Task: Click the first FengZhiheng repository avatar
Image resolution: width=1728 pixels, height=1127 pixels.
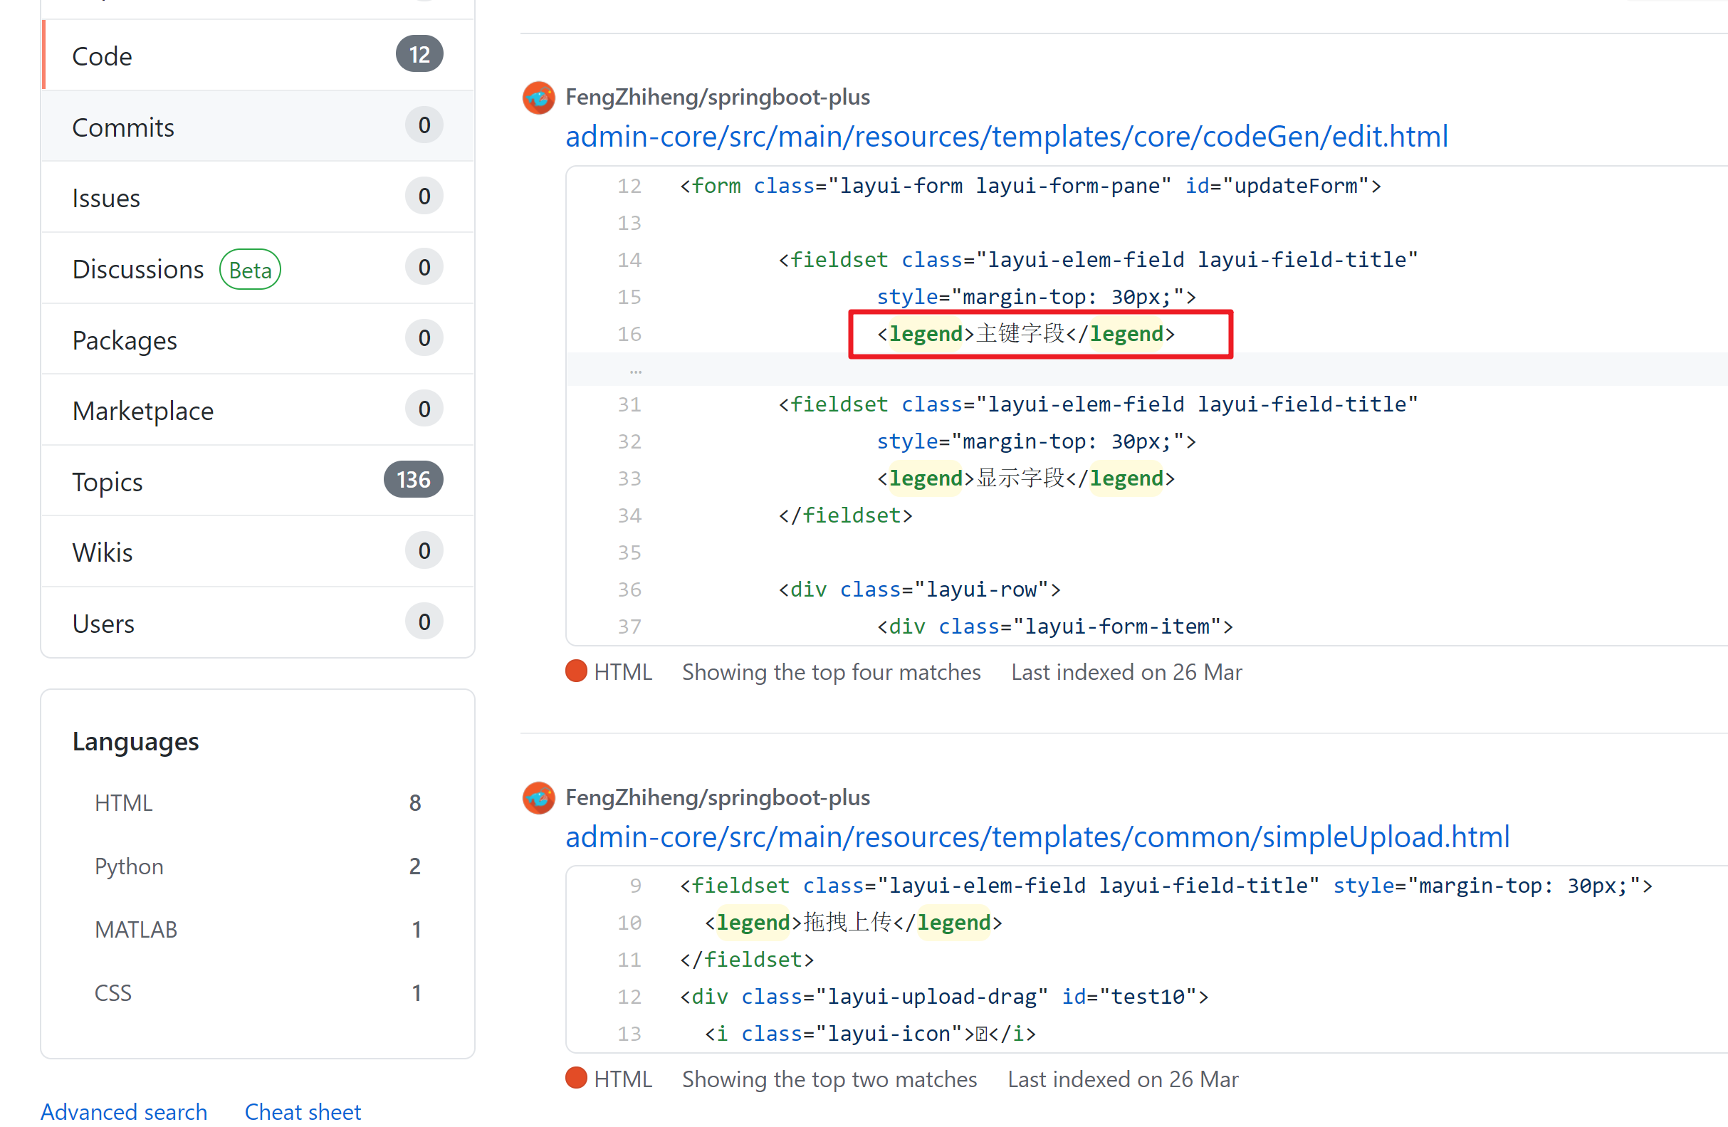Action: [539, 98]
